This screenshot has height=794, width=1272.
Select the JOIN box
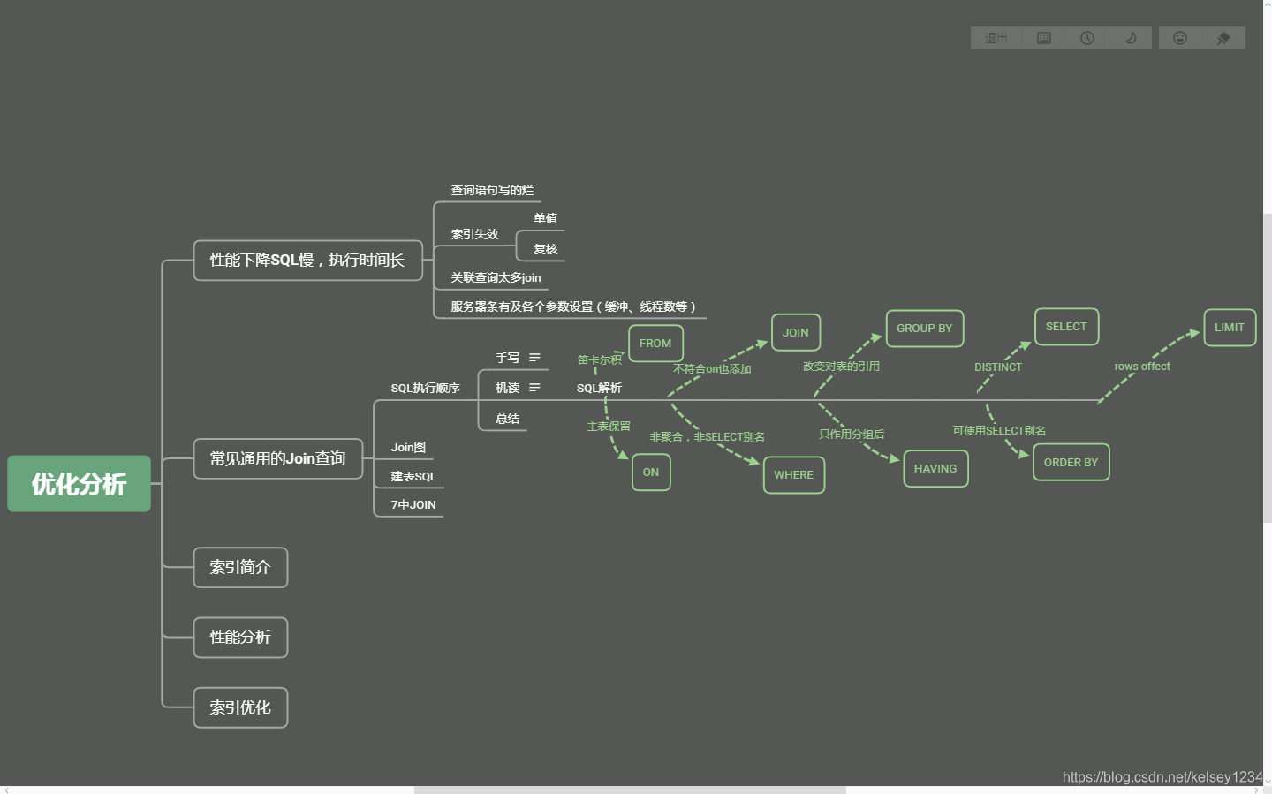(x=796, y=333)
